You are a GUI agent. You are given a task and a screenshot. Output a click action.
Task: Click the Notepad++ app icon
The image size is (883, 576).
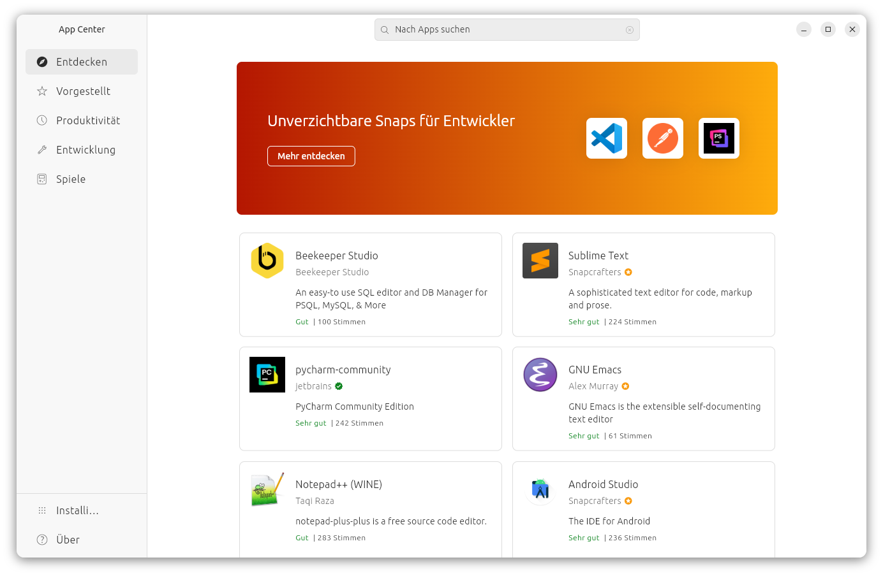coord(267,489)
